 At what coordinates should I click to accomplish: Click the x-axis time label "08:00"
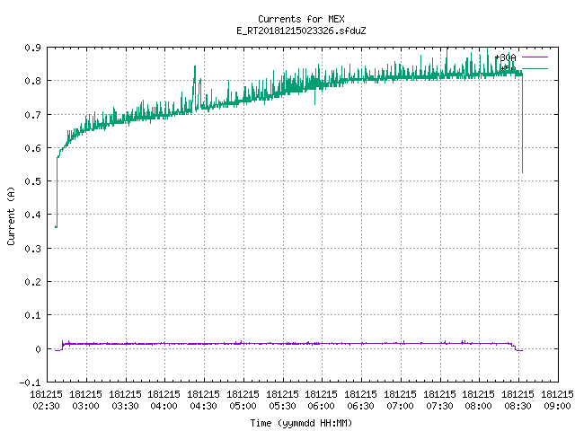click(x=479, y=406)
